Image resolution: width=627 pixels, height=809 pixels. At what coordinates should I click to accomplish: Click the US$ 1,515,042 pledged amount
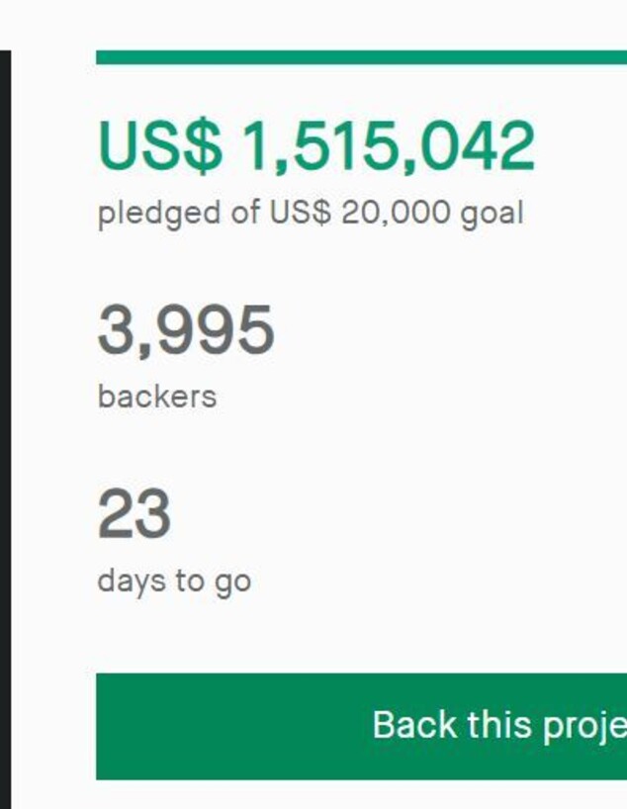315,146
